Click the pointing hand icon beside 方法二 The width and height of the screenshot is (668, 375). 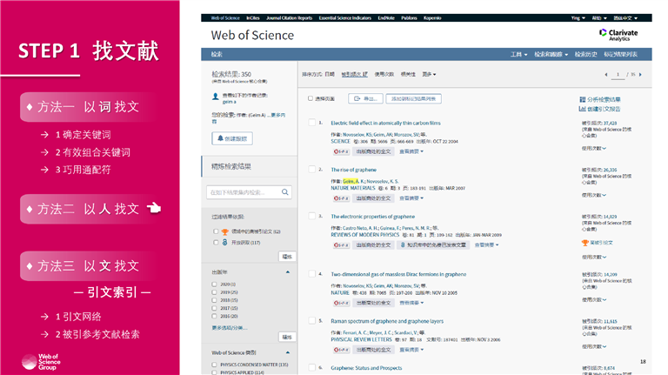tap(154, 208)
